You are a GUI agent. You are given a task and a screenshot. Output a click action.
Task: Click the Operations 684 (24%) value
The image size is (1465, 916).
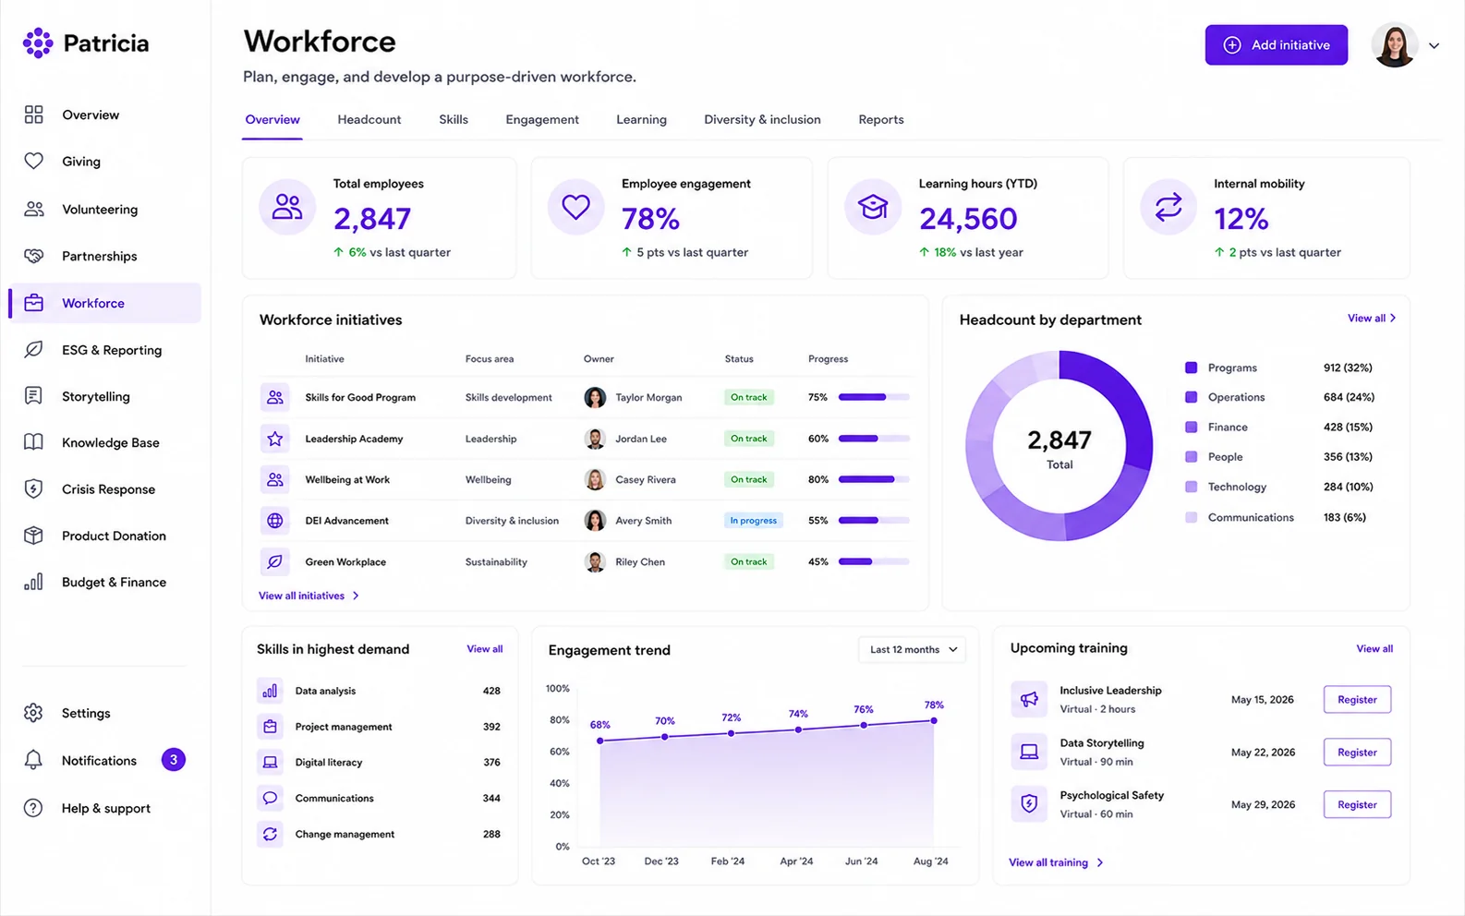tap(1349, 397)
